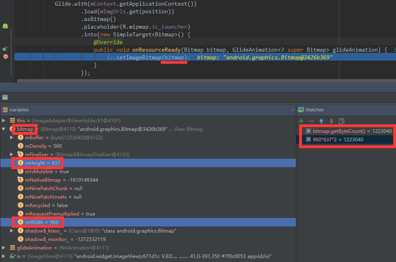
Task: Move selected watch down with gray arrow
Action: (331, 121)
